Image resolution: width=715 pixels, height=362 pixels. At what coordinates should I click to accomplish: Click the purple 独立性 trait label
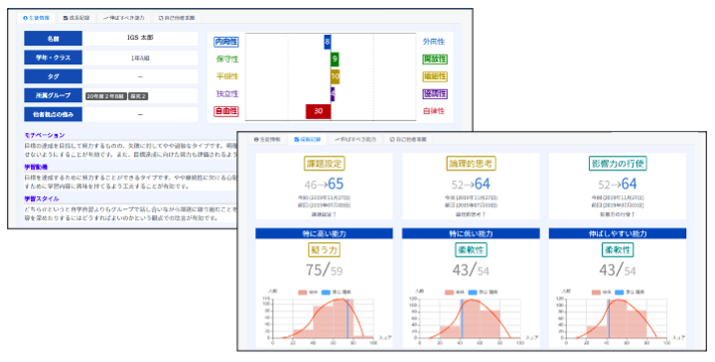point(227,94)
